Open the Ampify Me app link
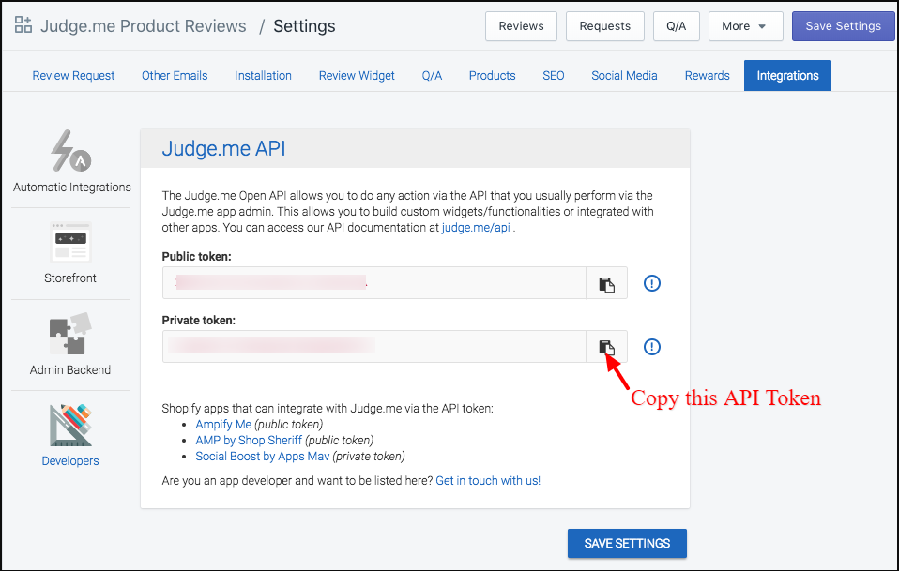 click(223, 425)
